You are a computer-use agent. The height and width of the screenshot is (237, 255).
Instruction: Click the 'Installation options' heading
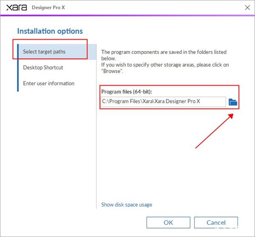coord(50,31)
